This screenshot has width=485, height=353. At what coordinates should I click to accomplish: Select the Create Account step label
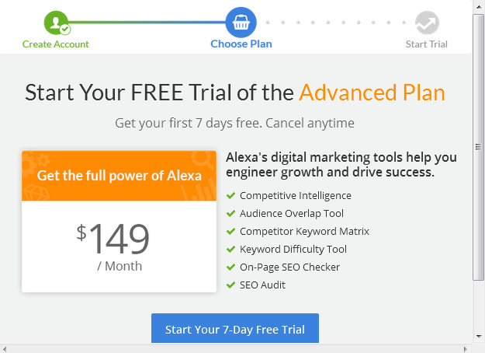(56, 44)
